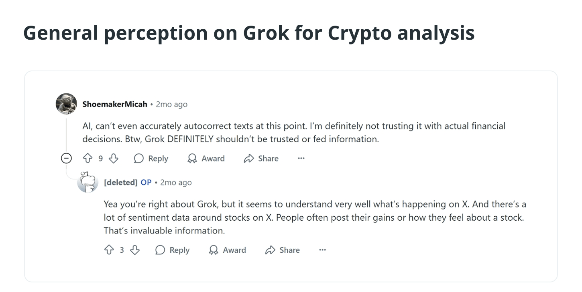582x292 pixels.
Task: Share ShoemakerMicah's comment
Action: click(261, 159)
